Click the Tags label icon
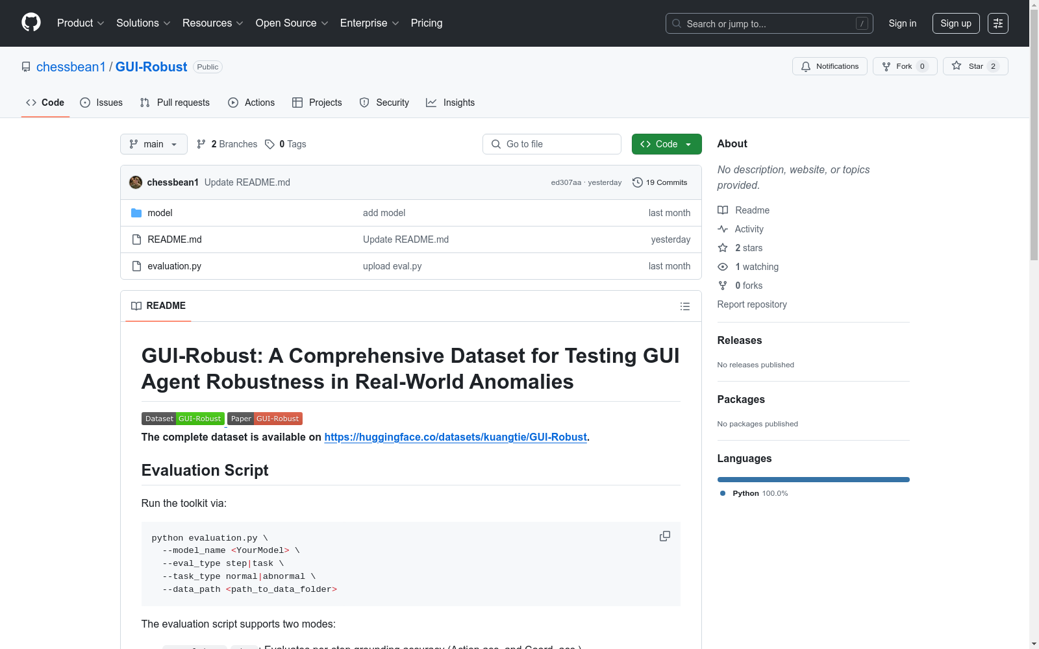Screen dimensions: 1039x649 (x=269, y=144)
